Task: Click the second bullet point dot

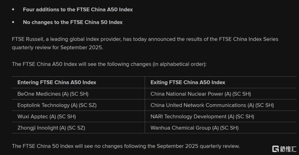Action: (x=13, y=22)
